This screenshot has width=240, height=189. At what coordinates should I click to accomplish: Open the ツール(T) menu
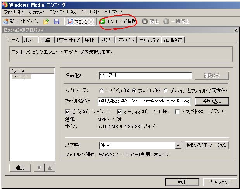[x=90, y=12]
